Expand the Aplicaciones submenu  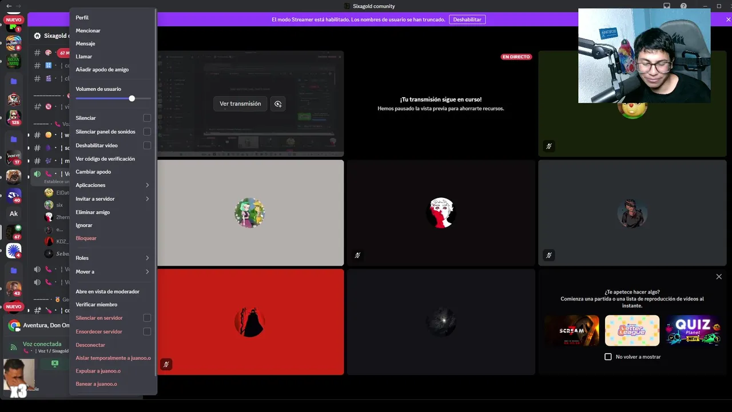click(x=113, y=185)
